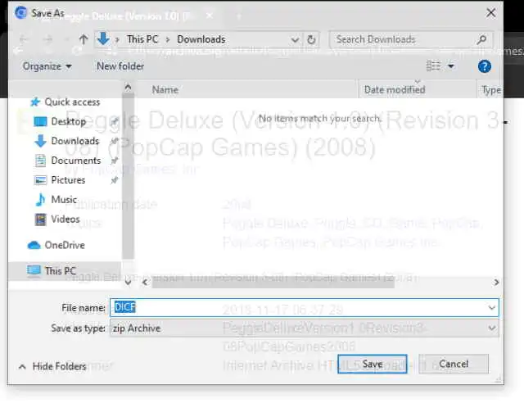Open Documents in the navigation pane
This screenshot has height=403, width=524.
click(x=67, y=161)
